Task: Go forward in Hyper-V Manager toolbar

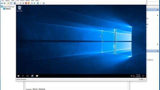Action: (4, 3)
